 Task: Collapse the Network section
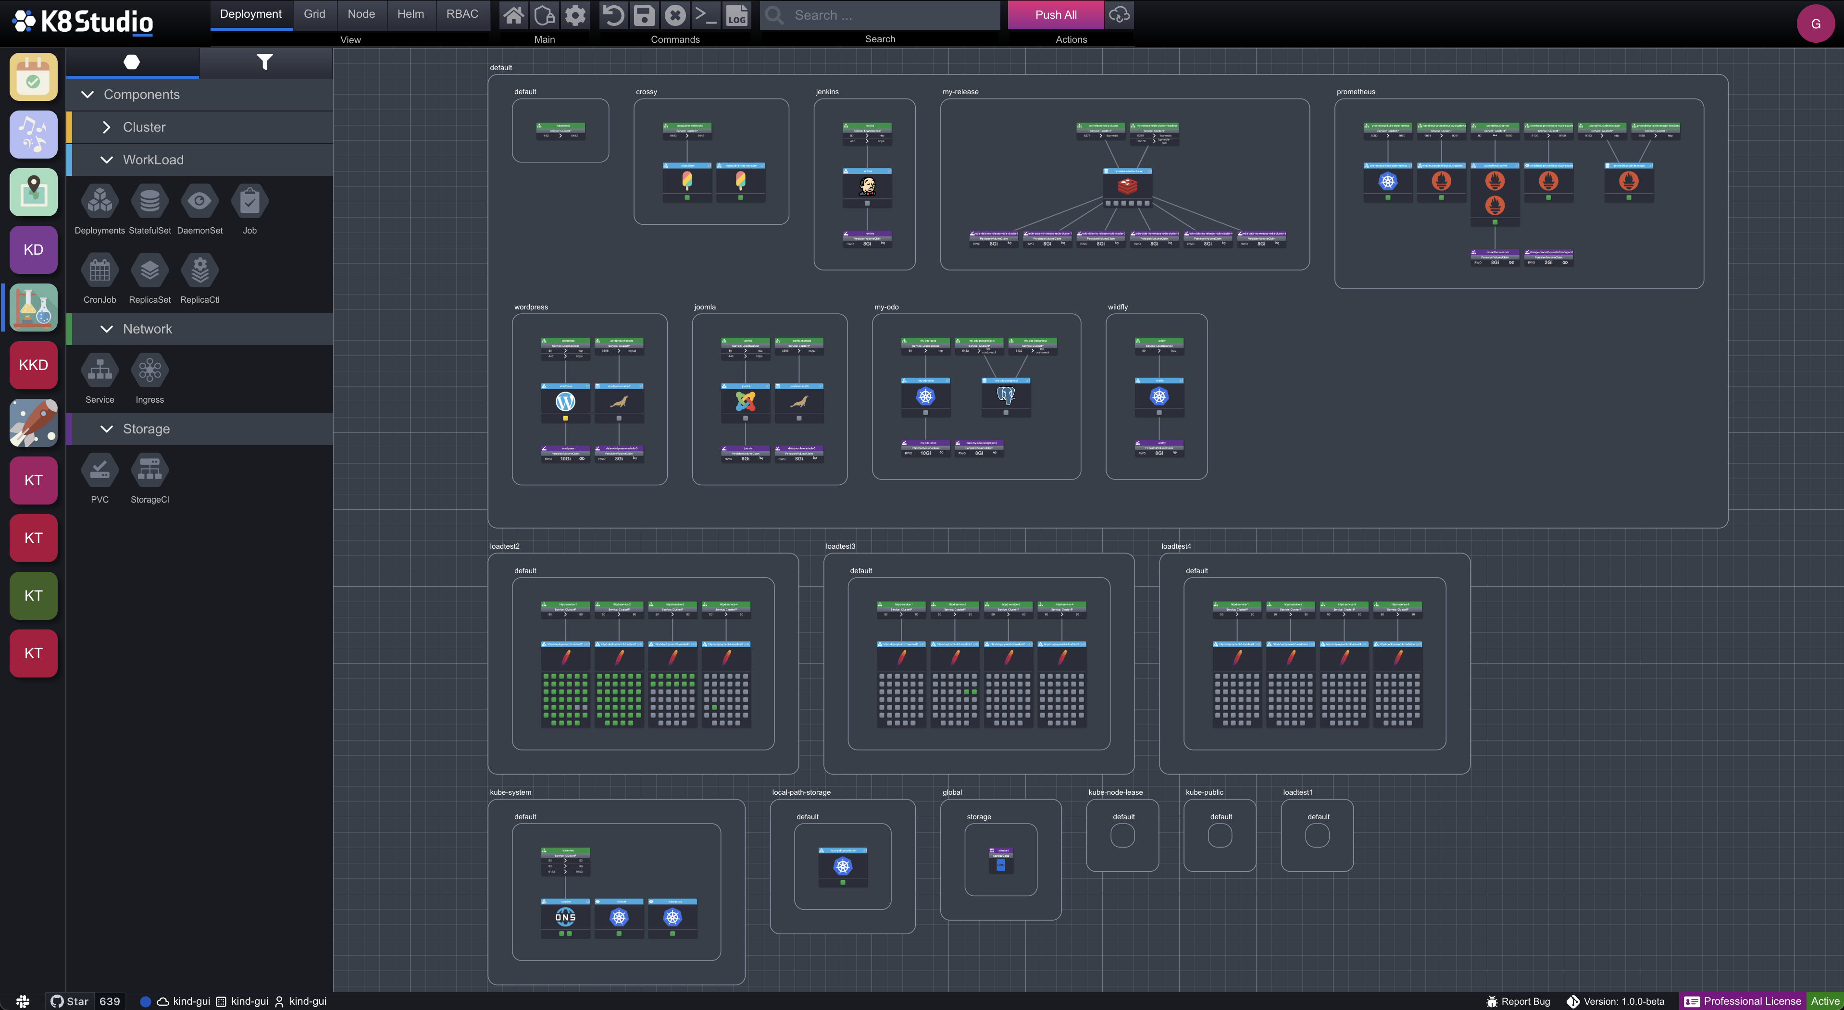tap(106, 328)
